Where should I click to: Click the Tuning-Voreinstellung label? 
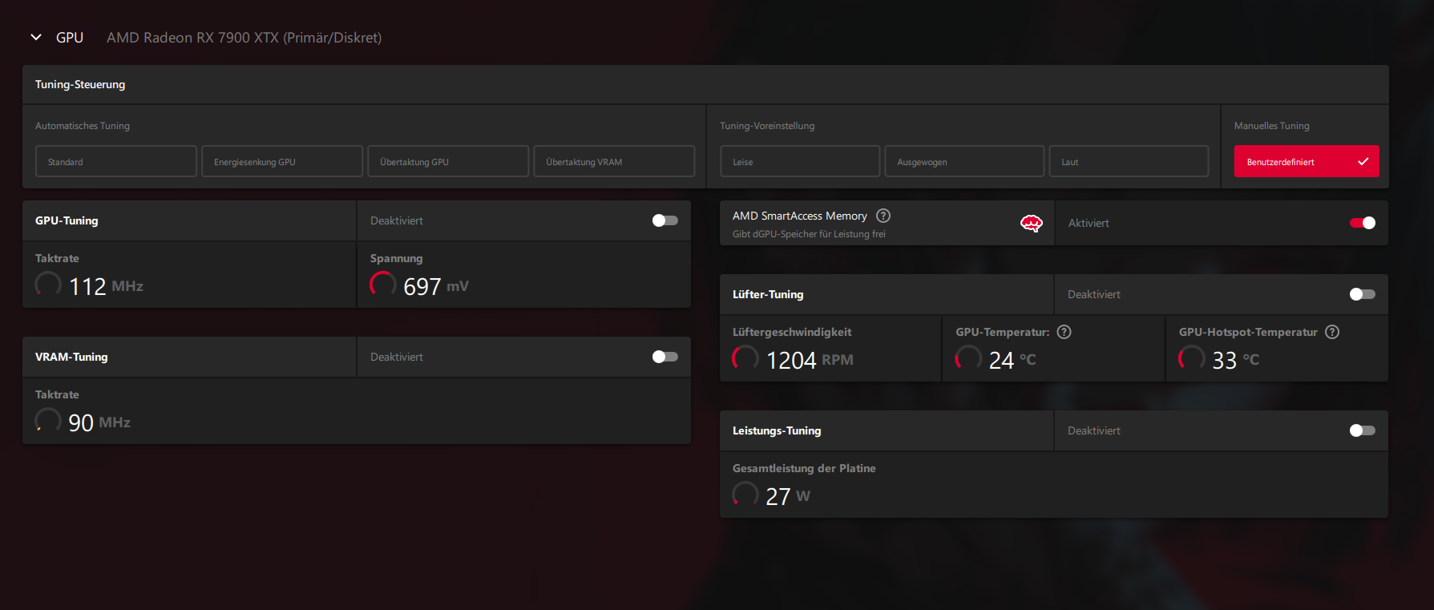pos(767,126)
